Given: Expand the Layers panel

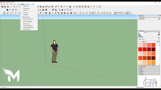Looking at the screenshot, I should point(149,70).
